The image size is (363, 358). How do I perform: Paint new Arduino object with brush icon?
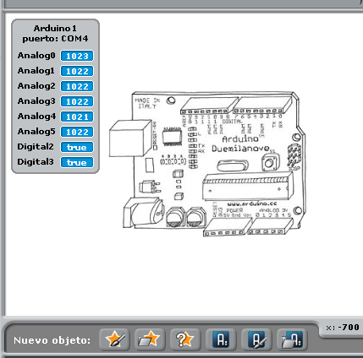(x=256, y=339)
